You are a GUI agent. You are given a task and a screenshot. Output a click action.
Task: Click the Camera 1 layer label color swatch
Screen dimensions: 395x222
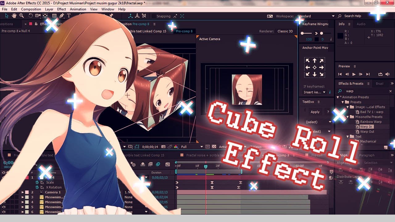[x=27, y=192]
